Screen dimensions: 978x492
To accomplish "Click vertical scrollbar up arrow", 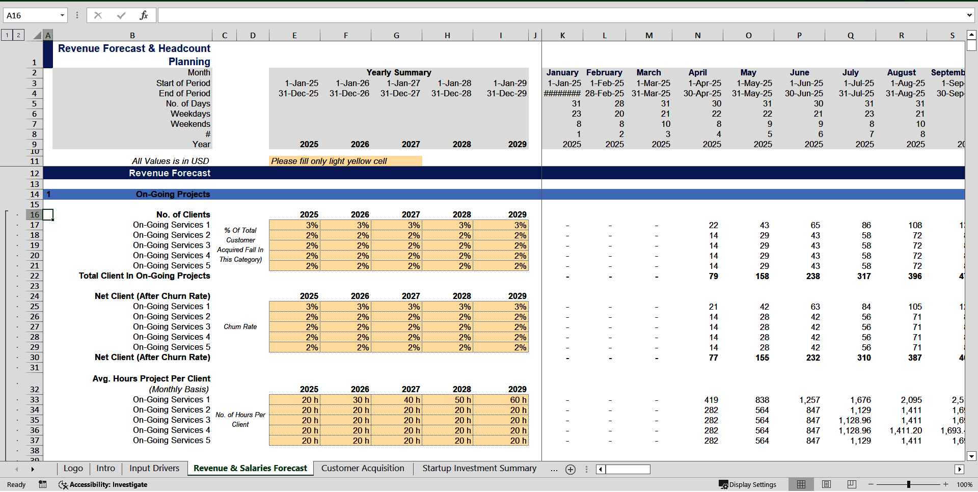I will (x=971, y=35).
